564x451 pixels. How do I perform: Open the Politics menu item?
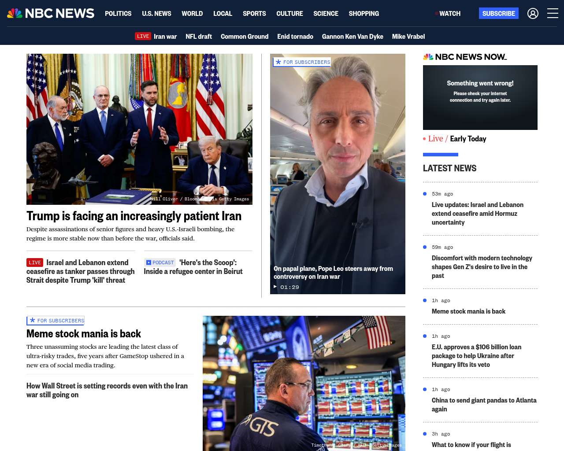point(118,14)
